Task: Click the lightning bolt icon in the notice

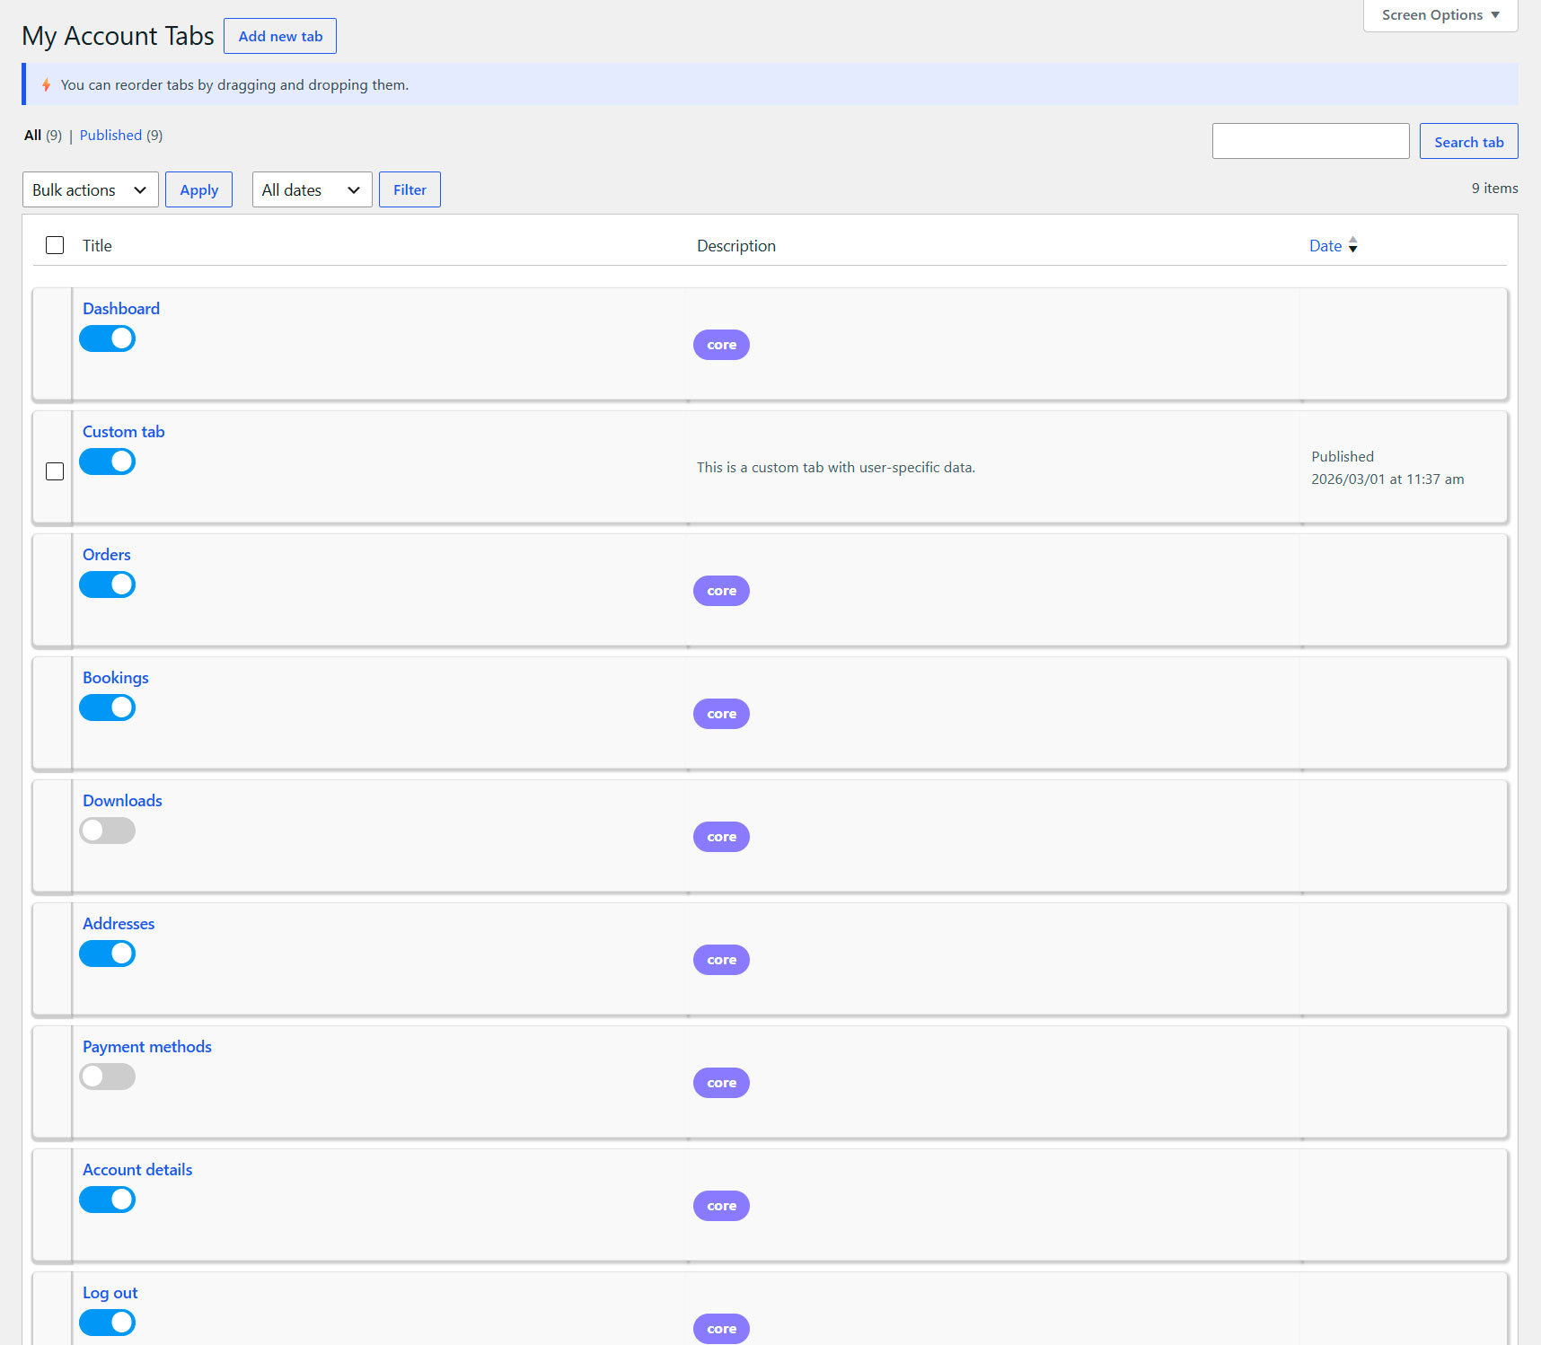Action: 46,85
